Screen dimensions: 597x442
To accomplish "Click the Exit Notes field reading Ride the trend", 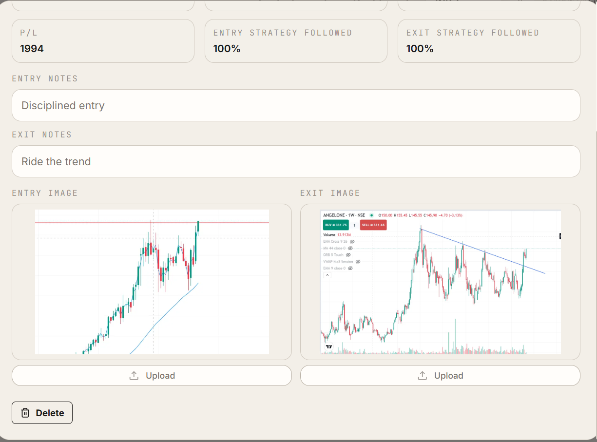I will tap(296, 161).
